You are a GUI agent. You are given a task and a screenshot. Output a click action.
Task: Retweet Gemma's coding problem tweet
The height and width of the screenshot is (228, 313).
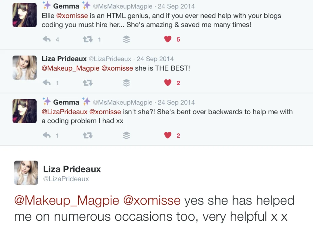coord(88,135)
